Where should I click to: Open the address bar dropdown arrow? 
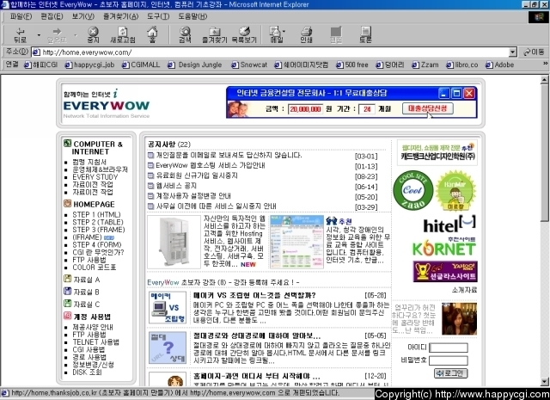click(x=513, y=52)
